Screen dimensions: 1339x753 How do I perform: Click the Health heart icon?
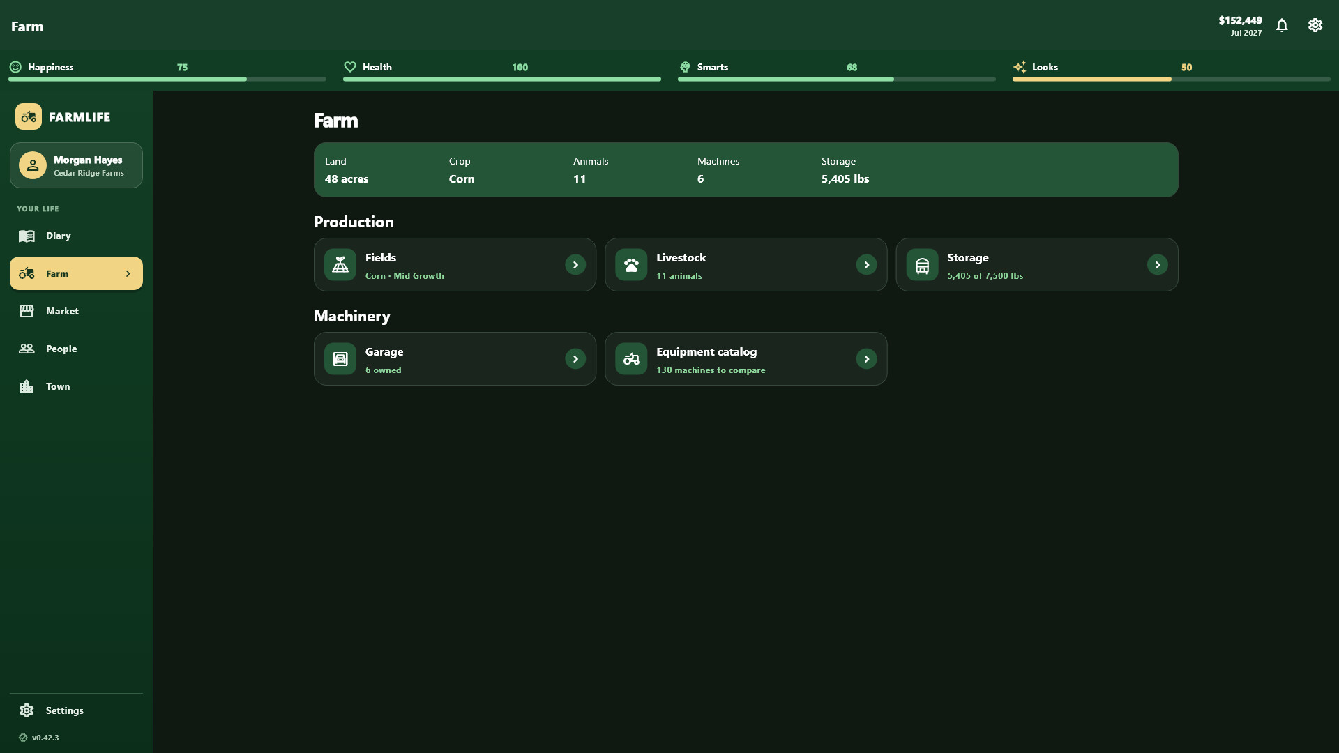350,67
